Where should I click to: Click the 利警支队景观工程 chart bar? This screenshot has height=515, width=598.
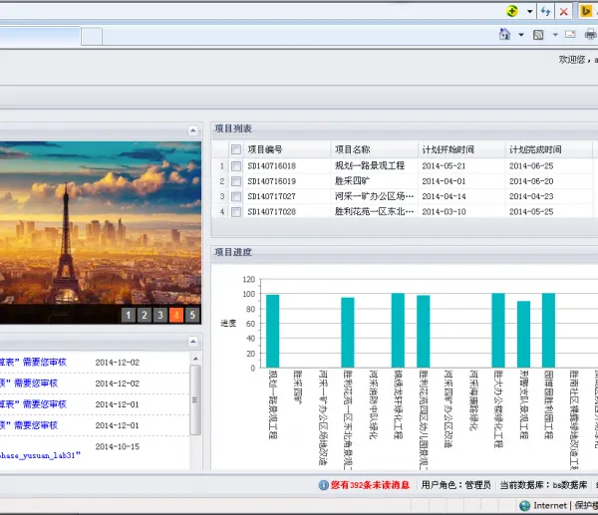523,334
